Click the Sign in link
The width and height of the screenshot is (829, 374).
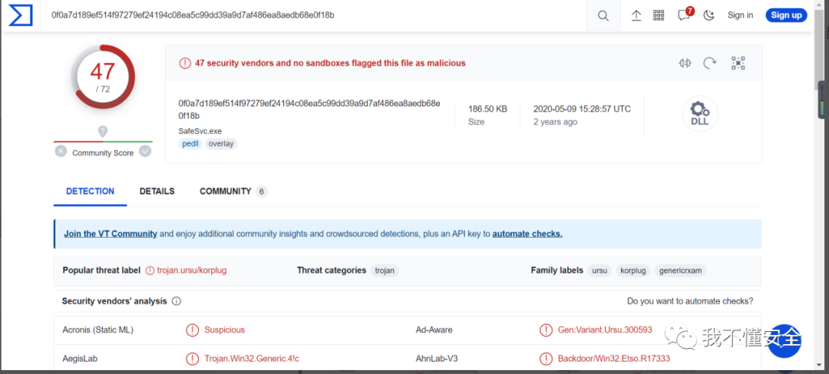point(740,15)
